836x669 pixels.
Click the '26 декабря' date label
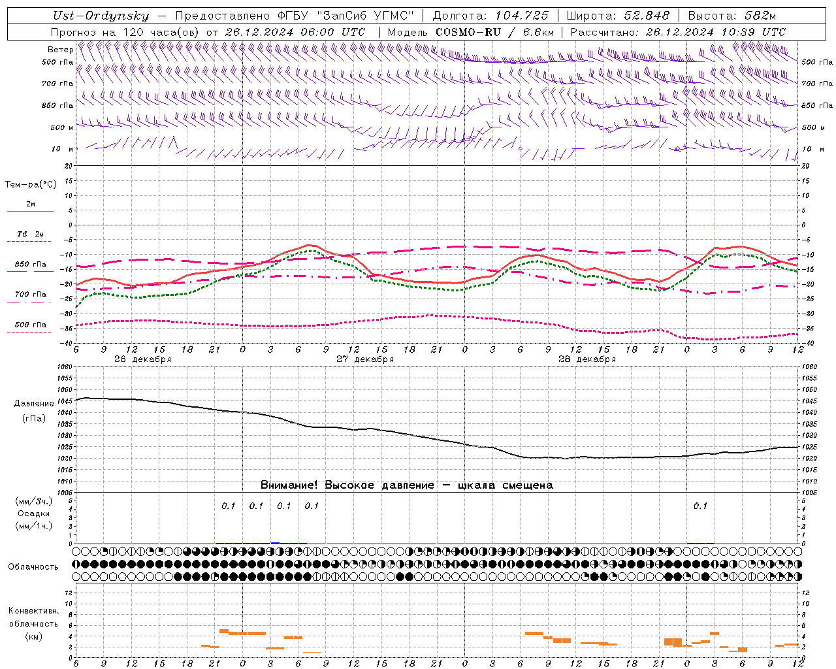coord(143,359)
